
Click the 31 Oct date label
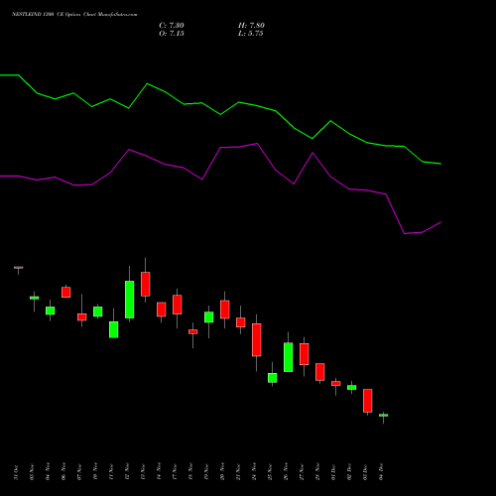tap(16, 472)
